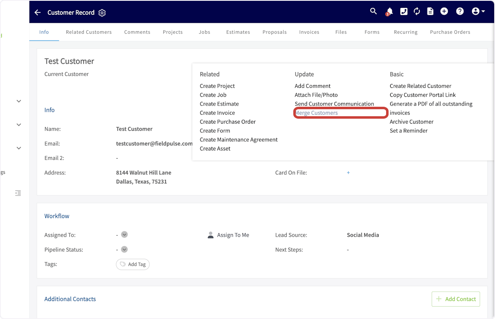Open the Estimates tab
The image size is (495, 319).
coord(238,32)
